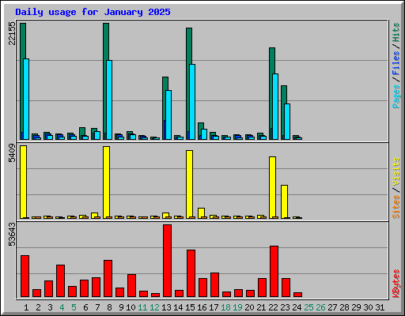
Task: Click the "Daily usage for January 2025" title
Action: (93, 12)
